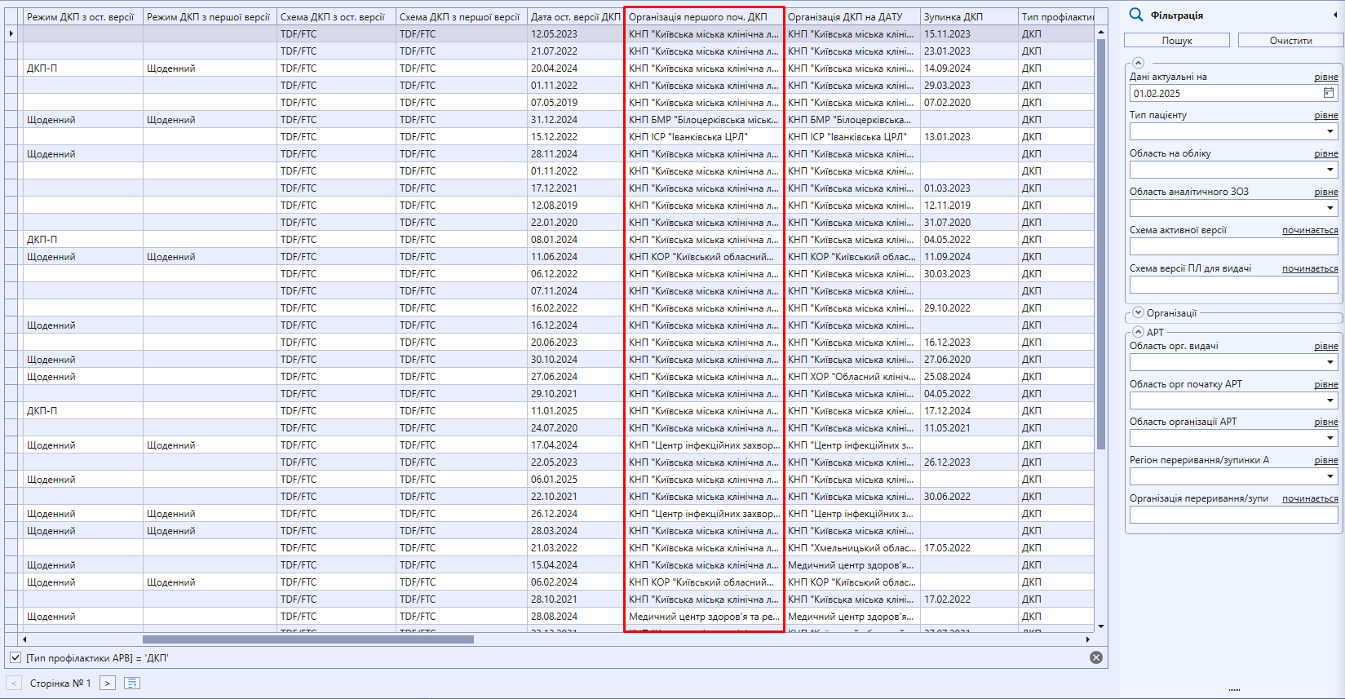Go to the previous page with < button

point(14,683)
